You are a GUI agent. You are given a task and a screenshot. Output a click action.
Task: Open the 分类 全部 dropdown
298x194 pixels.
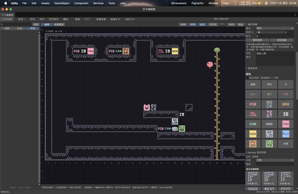click(275, 160)
